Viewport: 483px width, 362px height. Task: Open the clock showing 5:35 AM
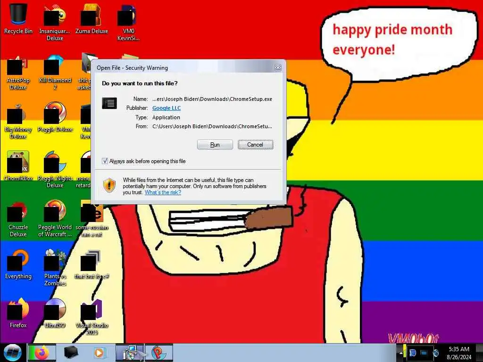(459, 353)
